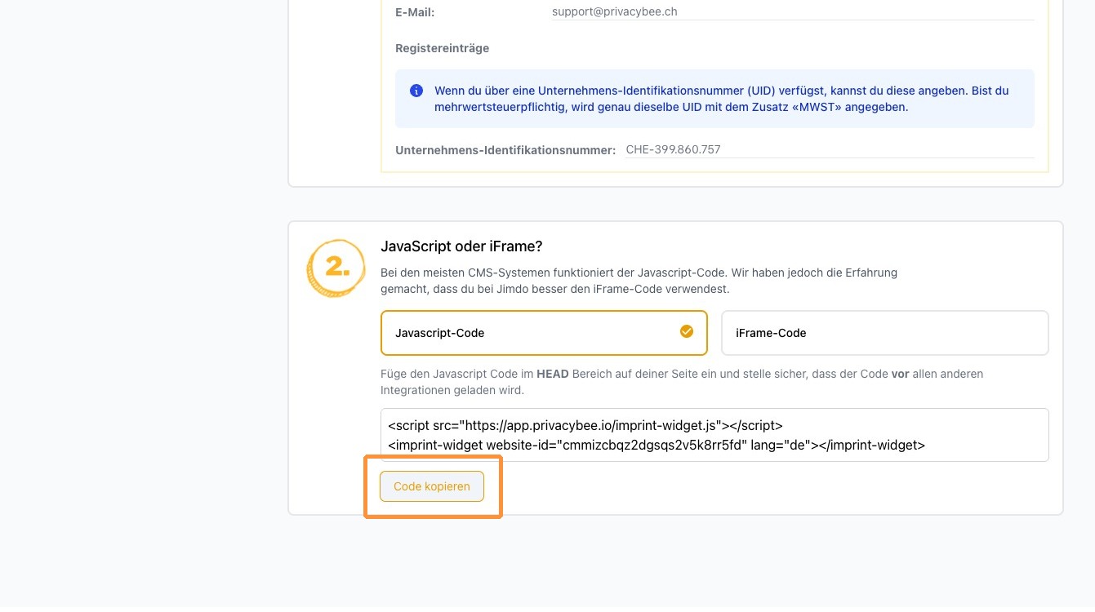Choose the iFrame-Code option
This screenshot has height=612, width=1095.
[884, 333]
